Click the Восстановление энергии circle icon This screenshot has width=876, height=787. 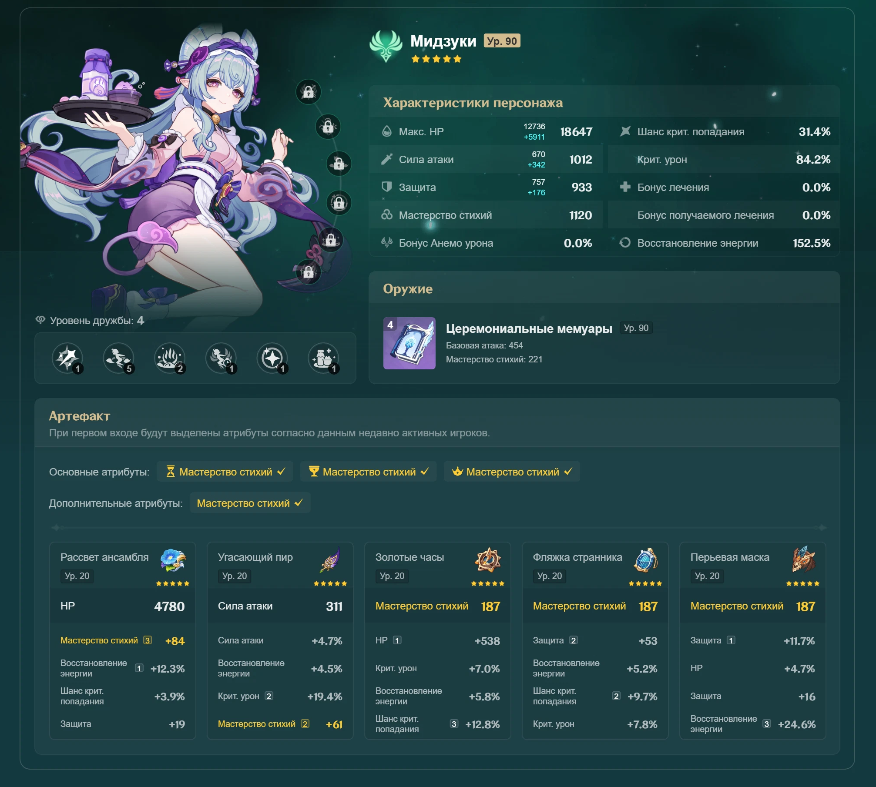coord(625,243)
